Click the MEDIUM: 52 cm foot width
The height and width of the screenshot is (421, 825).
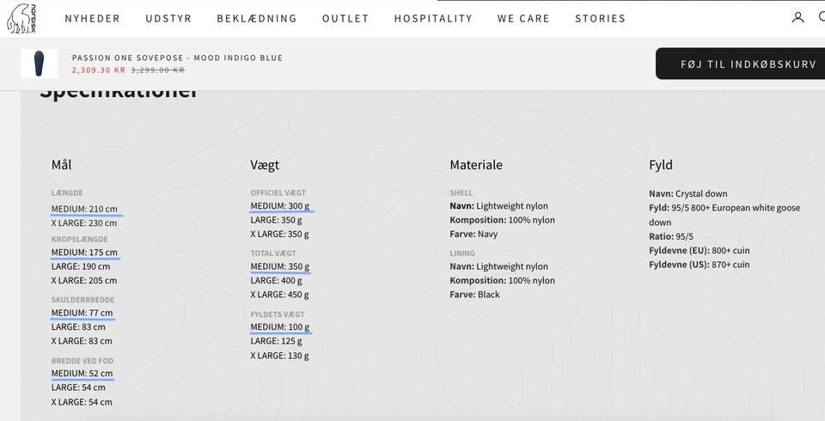click(x=82, y=373)
